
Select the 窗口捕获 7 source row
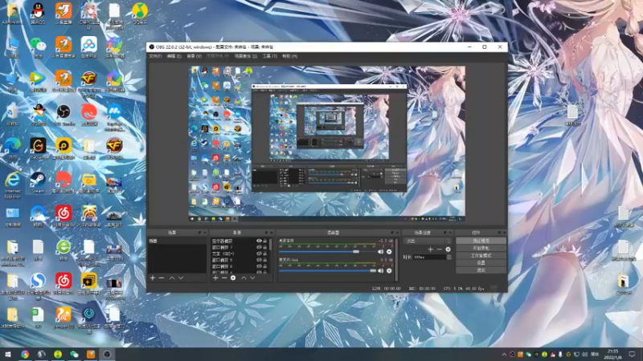(240, 247)
